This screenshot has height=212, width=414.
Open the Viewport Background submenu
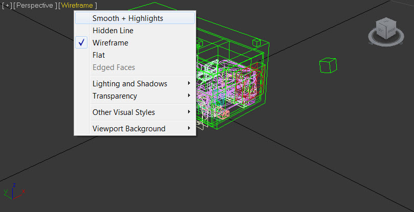129,129
